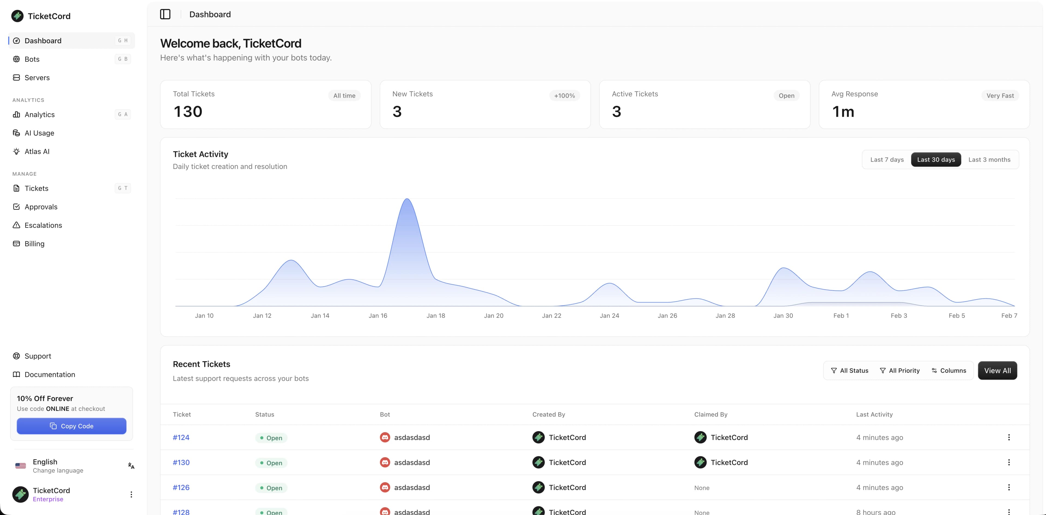Open the Approvals checklist page
The height and width of the screenshot is (515, 1046).
[41, 207]
